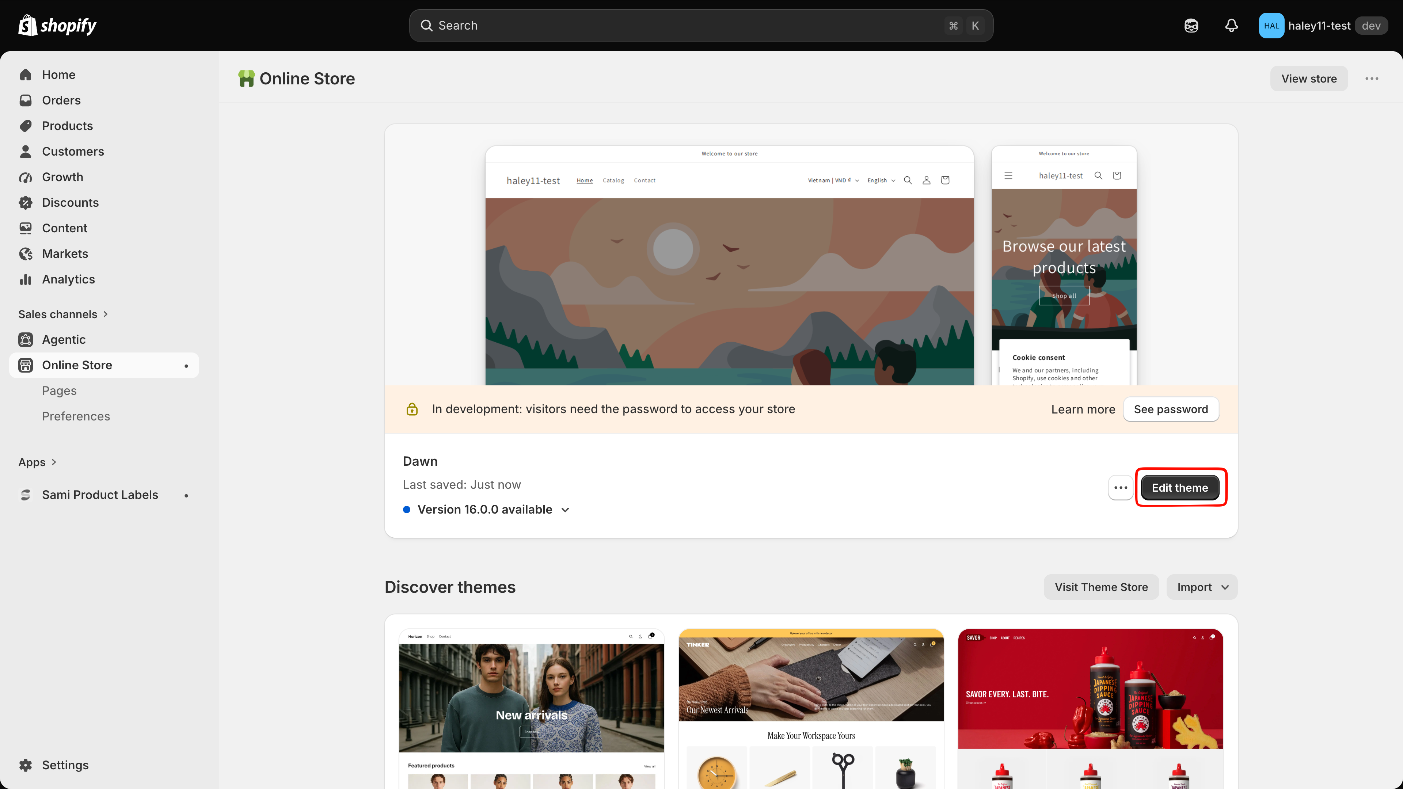Click the 'Last saved: Just now' text
The width and height of the screenshot is (1403, 789).
462,485
